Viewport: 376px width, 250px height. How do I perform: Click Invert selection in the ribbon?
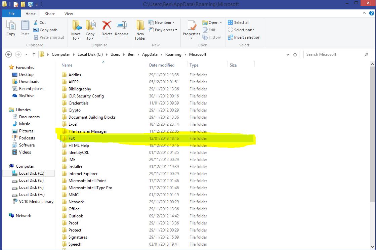[244, 37]
